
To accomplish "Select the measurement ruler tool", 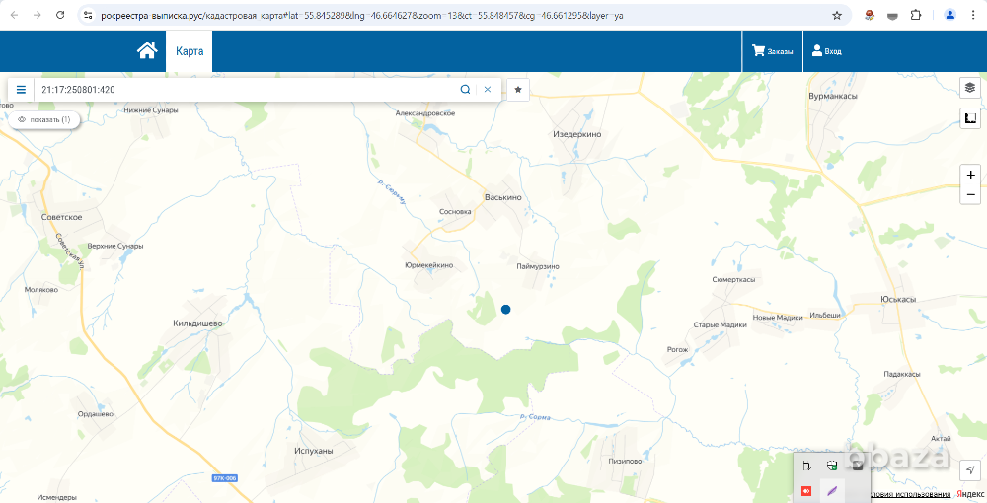I will click(970, 119).
